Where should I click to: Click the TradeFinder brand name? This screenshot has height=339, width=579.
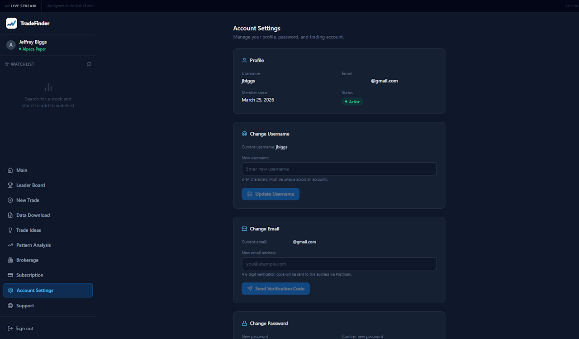point(35,24)
